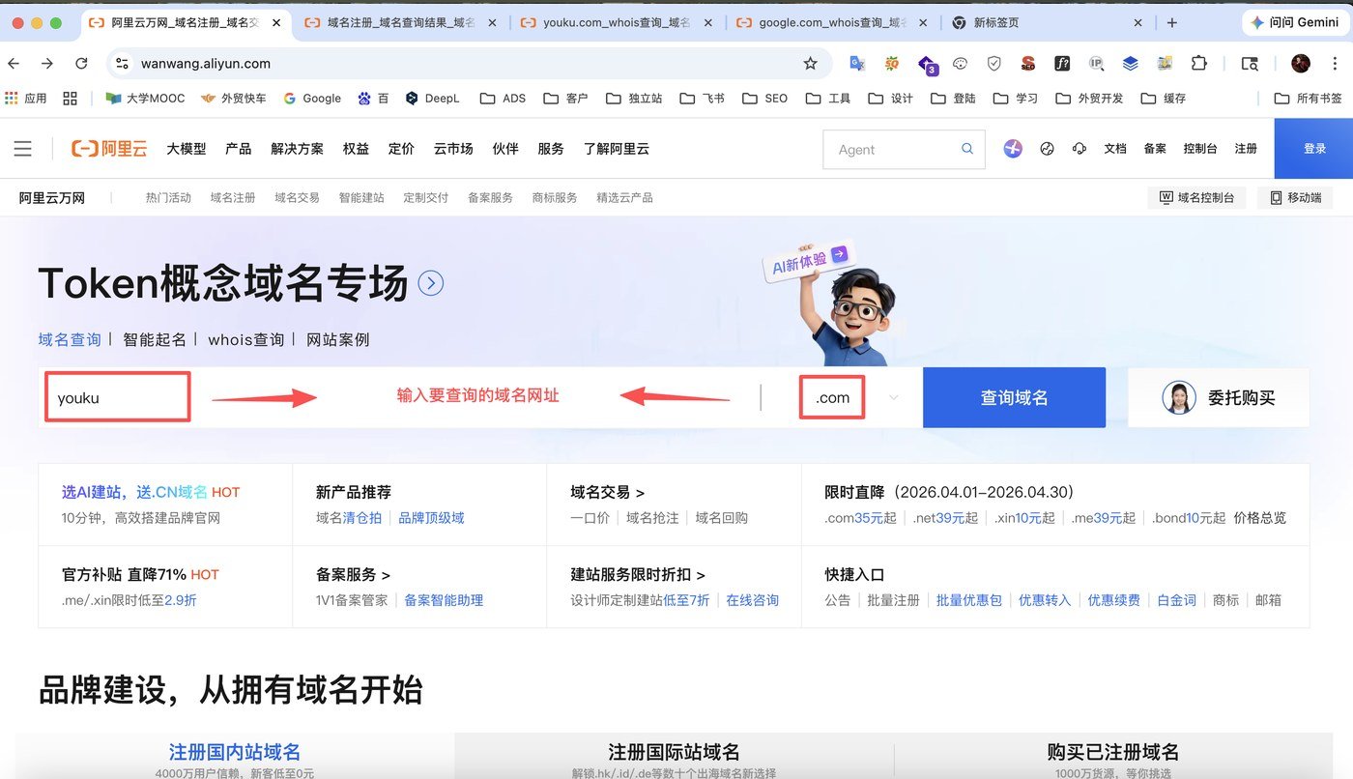This screenshot has height=779, width=1353.
Task: Open the 移动端 button
Action: coord(1295,197)
